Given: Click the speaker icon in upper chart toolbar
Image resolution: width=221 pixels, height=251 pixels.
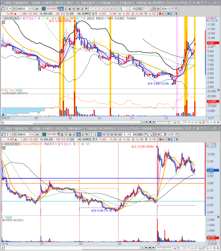Looking at the screenshot, I should [37, 9].
